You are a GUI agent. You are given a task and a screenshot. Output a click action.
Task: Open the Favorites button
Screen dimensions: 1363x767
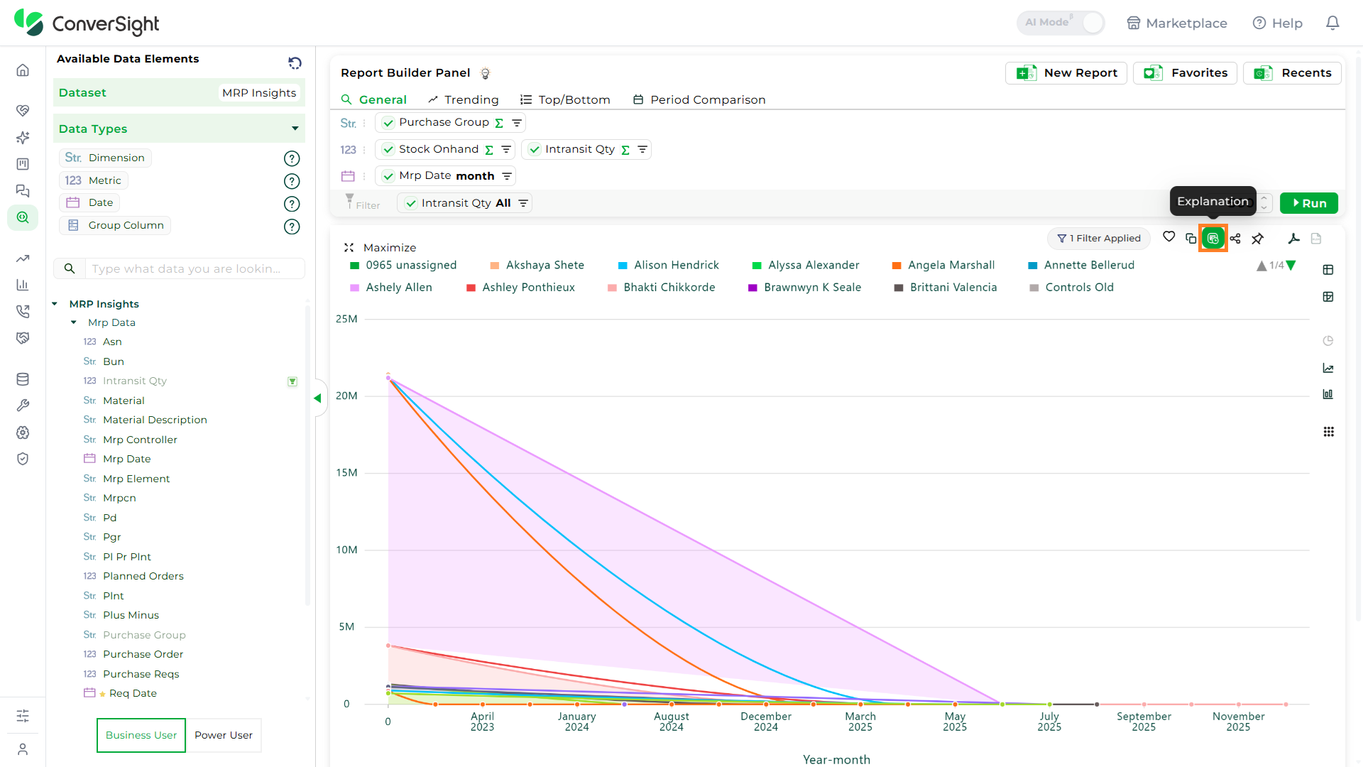pyautogui.click(x=1185, y=73)
